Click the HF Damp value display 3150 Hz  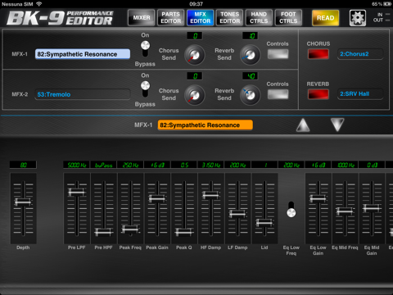click(x=210, y=165)
